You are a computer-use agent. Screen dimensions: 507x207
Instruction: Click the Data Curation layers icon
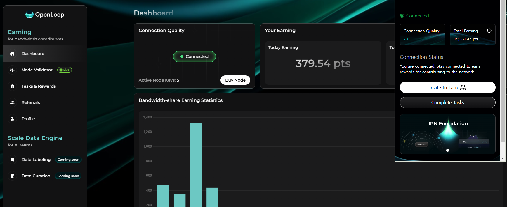12,176
